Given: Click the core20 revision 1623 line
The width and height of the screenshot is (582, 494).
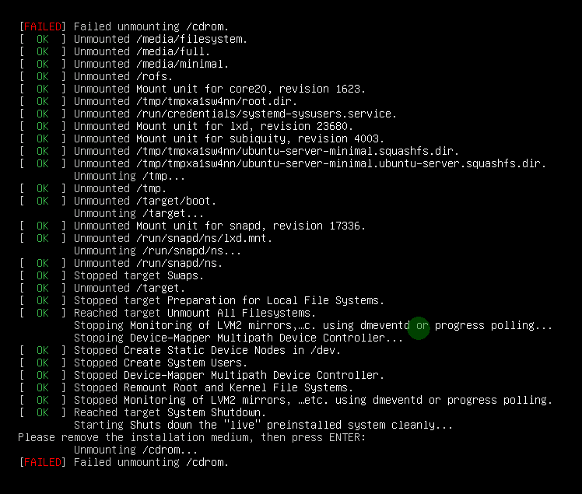Looking at the screenshot, I should 219,89.
